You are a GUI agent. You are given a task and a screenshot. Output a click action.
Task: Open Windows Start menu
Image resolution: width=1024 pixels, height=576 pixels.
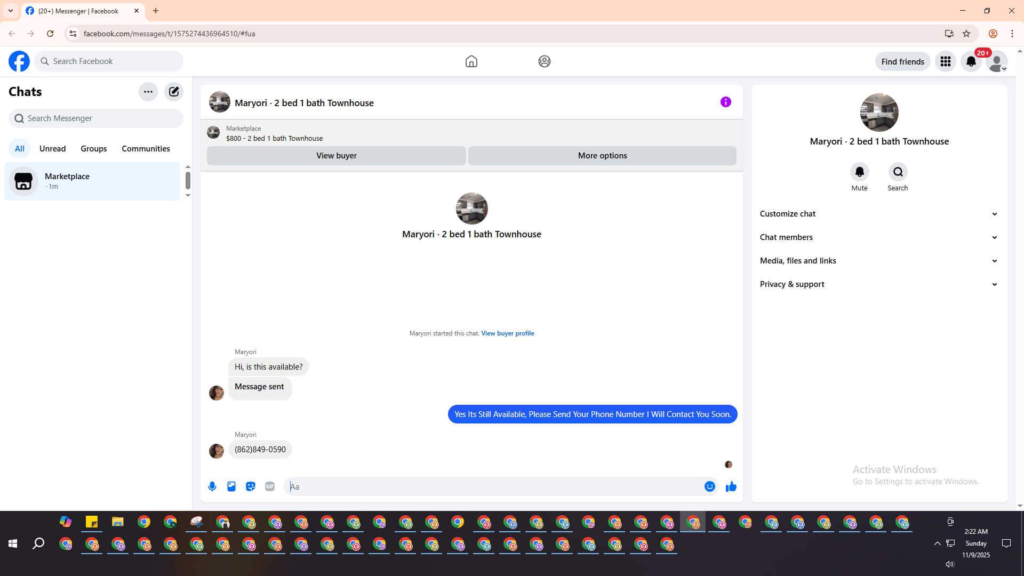[x=13, y=543]
